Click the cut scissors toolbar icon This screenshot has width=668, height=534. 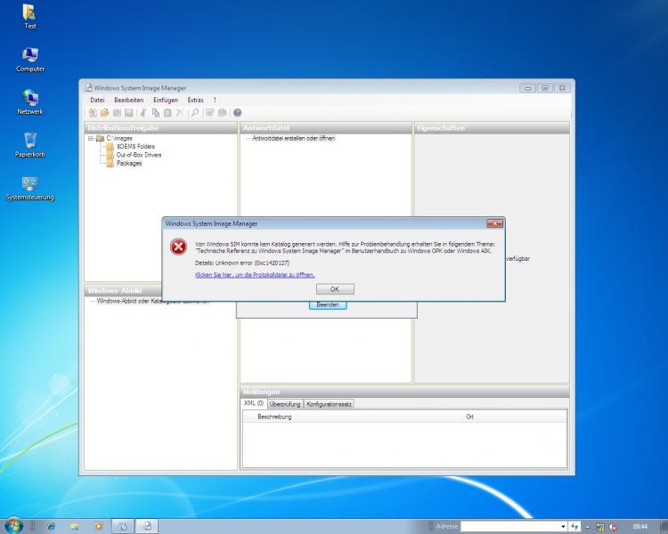coord(143,113)
